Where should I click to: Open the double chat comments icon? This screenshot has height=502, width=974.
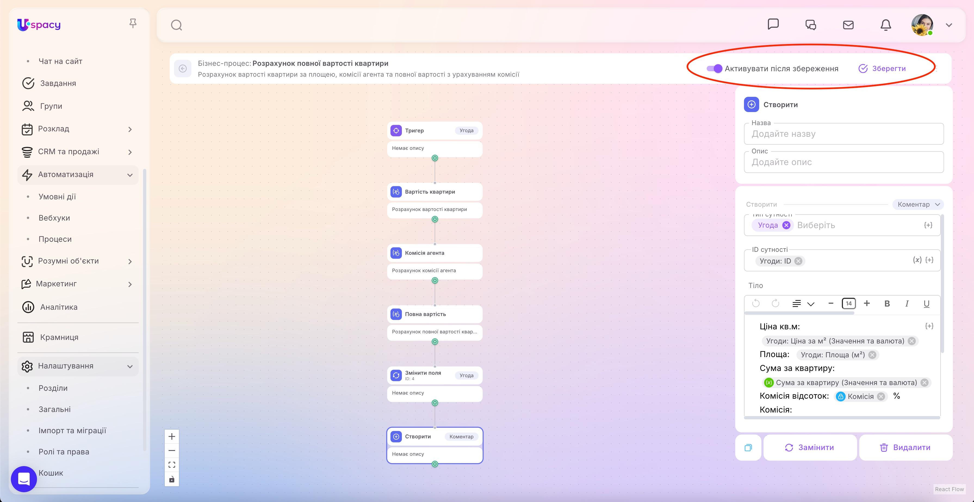811,25
